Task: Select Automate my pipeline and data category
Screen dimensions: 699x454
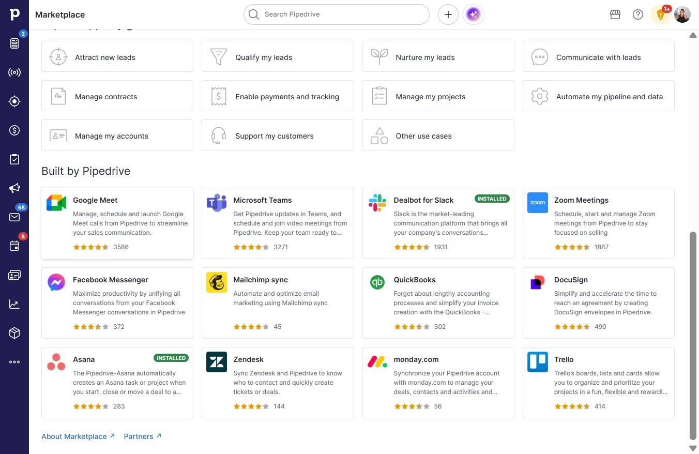Action: tap(599, 96)
